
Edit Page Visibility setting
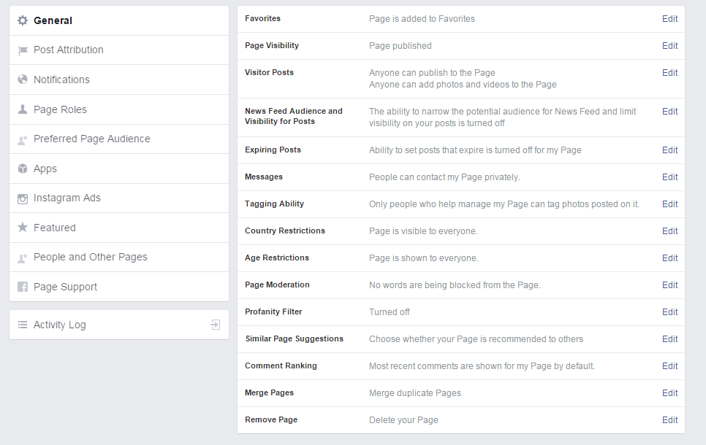pyautogui.click(x=669, y=46)
